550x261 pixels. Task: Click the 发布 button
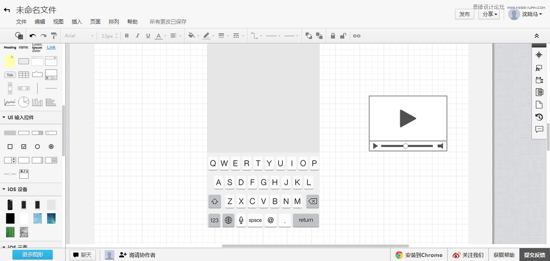pos(464,14)
